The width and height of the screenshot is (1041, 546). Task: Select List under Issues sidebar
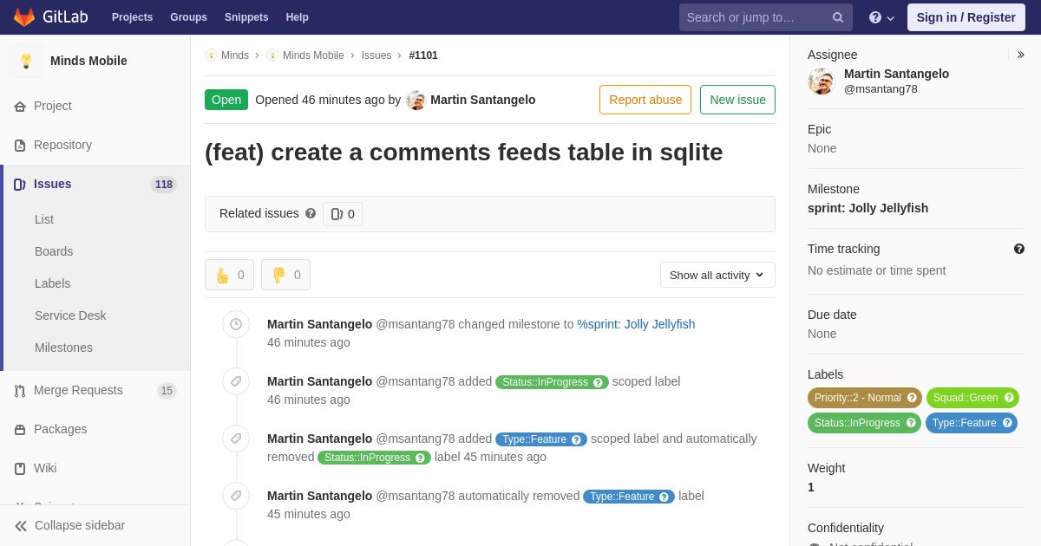pos(44,219)
